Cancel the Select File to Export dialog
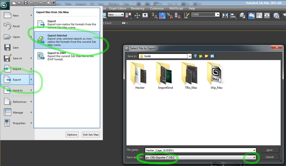This screenshot has width=286, height=166. pyautogui.click(x=270, y=157)
